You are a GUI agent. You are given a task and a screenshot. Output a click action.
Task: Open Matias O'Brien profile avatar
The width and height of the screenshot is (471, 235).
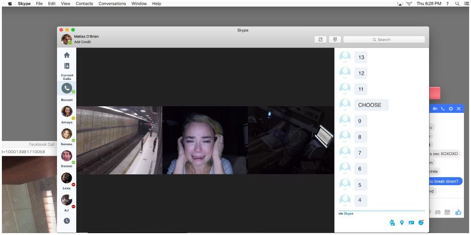pos(66,39)
